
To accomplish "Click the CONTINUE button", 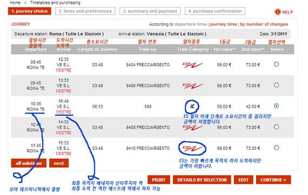I will pos(273,180).
